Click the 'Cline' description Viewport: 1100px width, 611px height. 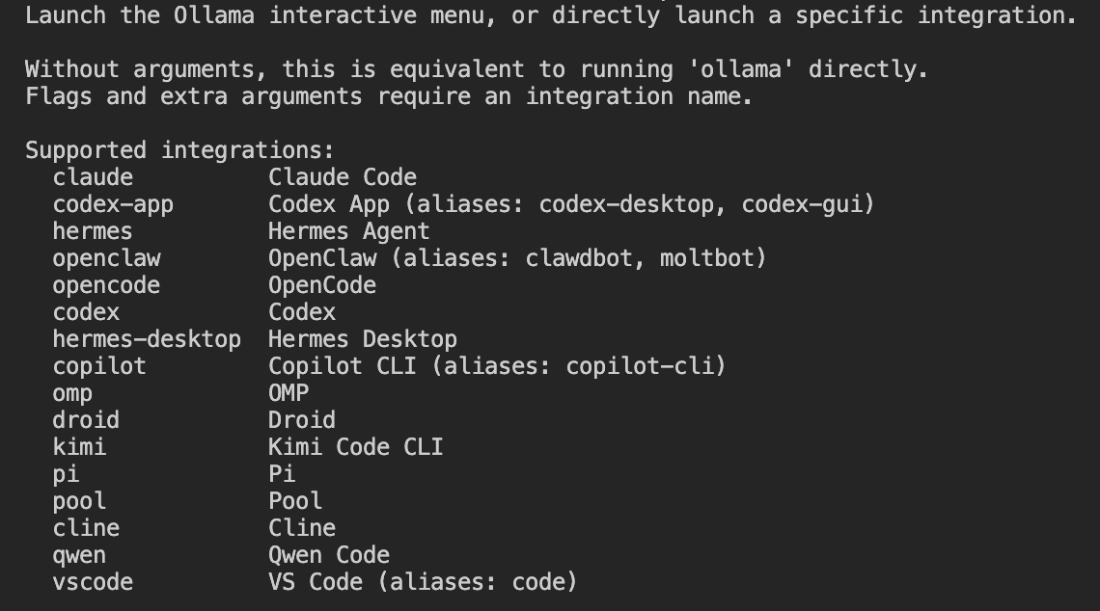click(x=302, y=528)
